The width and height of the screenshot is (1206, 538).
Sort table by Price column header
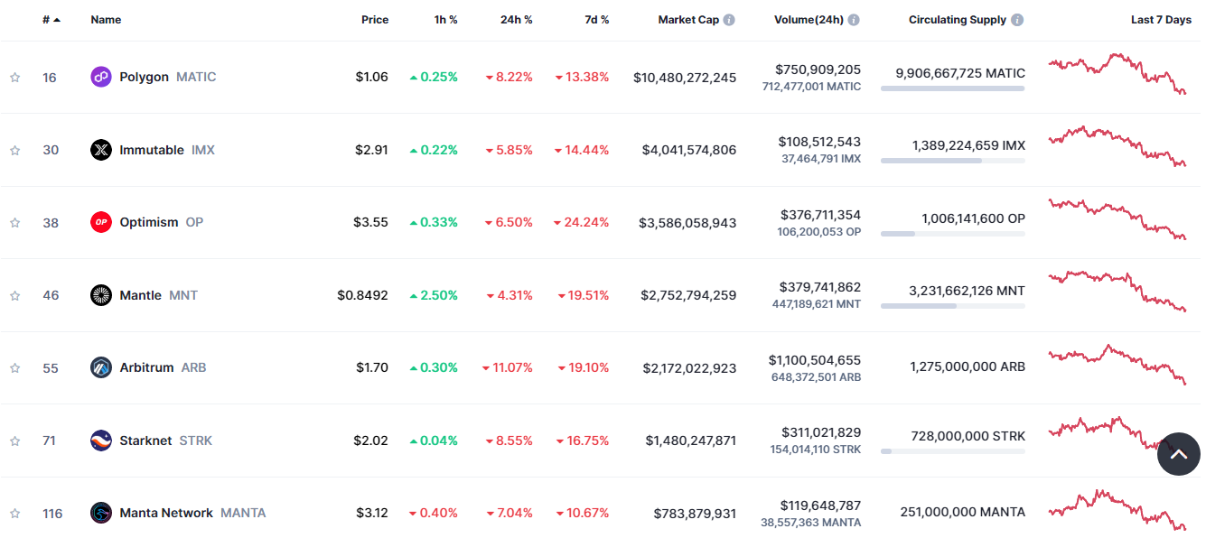click(x=375, y=20)
